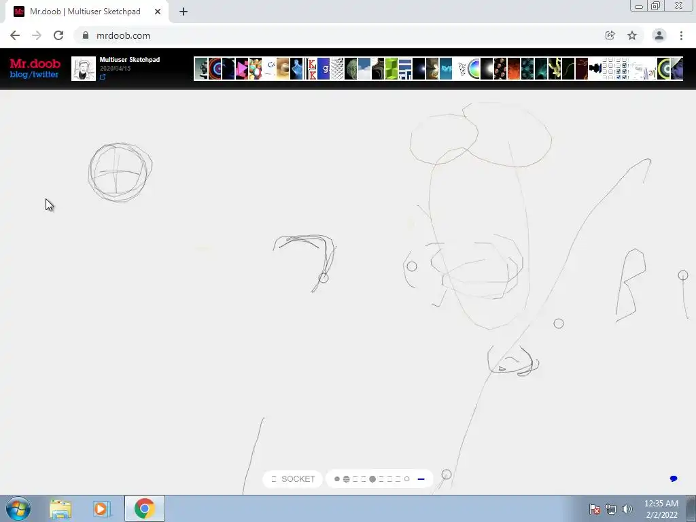Select the striped circle brush option
The image size is (696, 522).
346,479
